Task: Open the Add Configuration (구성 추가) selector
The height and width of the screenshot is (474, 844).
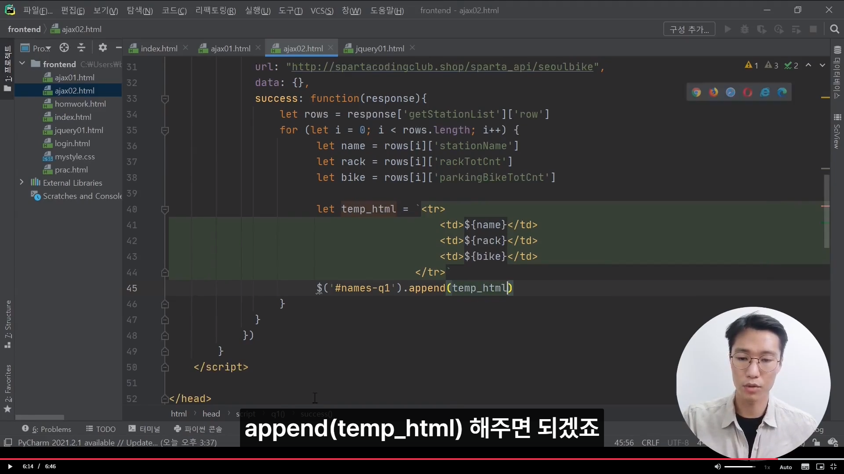Action: click(689, 29)
